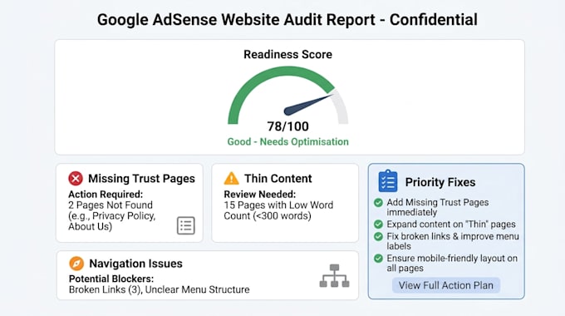Click the list icon in Missing Trust Pages card

pyautogui.click(x=186, y=225)
